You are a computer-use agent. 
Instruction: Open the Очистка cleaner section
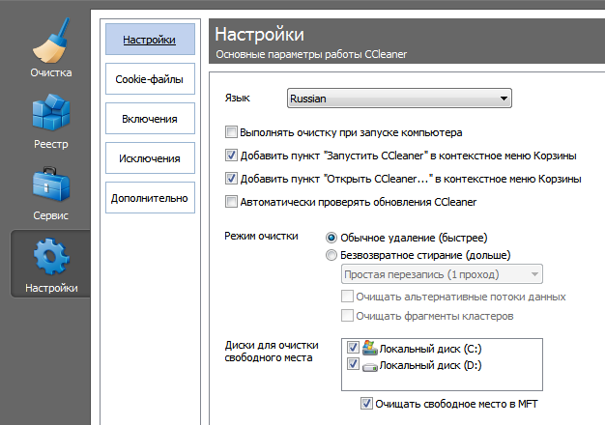51,48
